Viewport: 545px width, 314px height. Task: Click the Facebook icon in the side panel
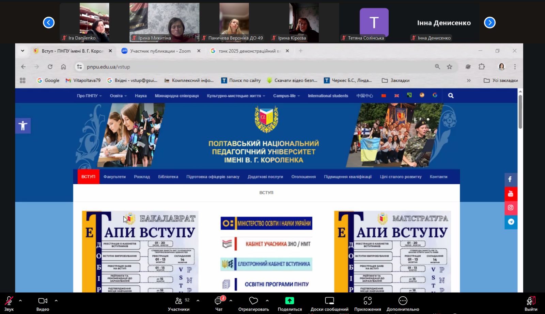tap(510, 180)
